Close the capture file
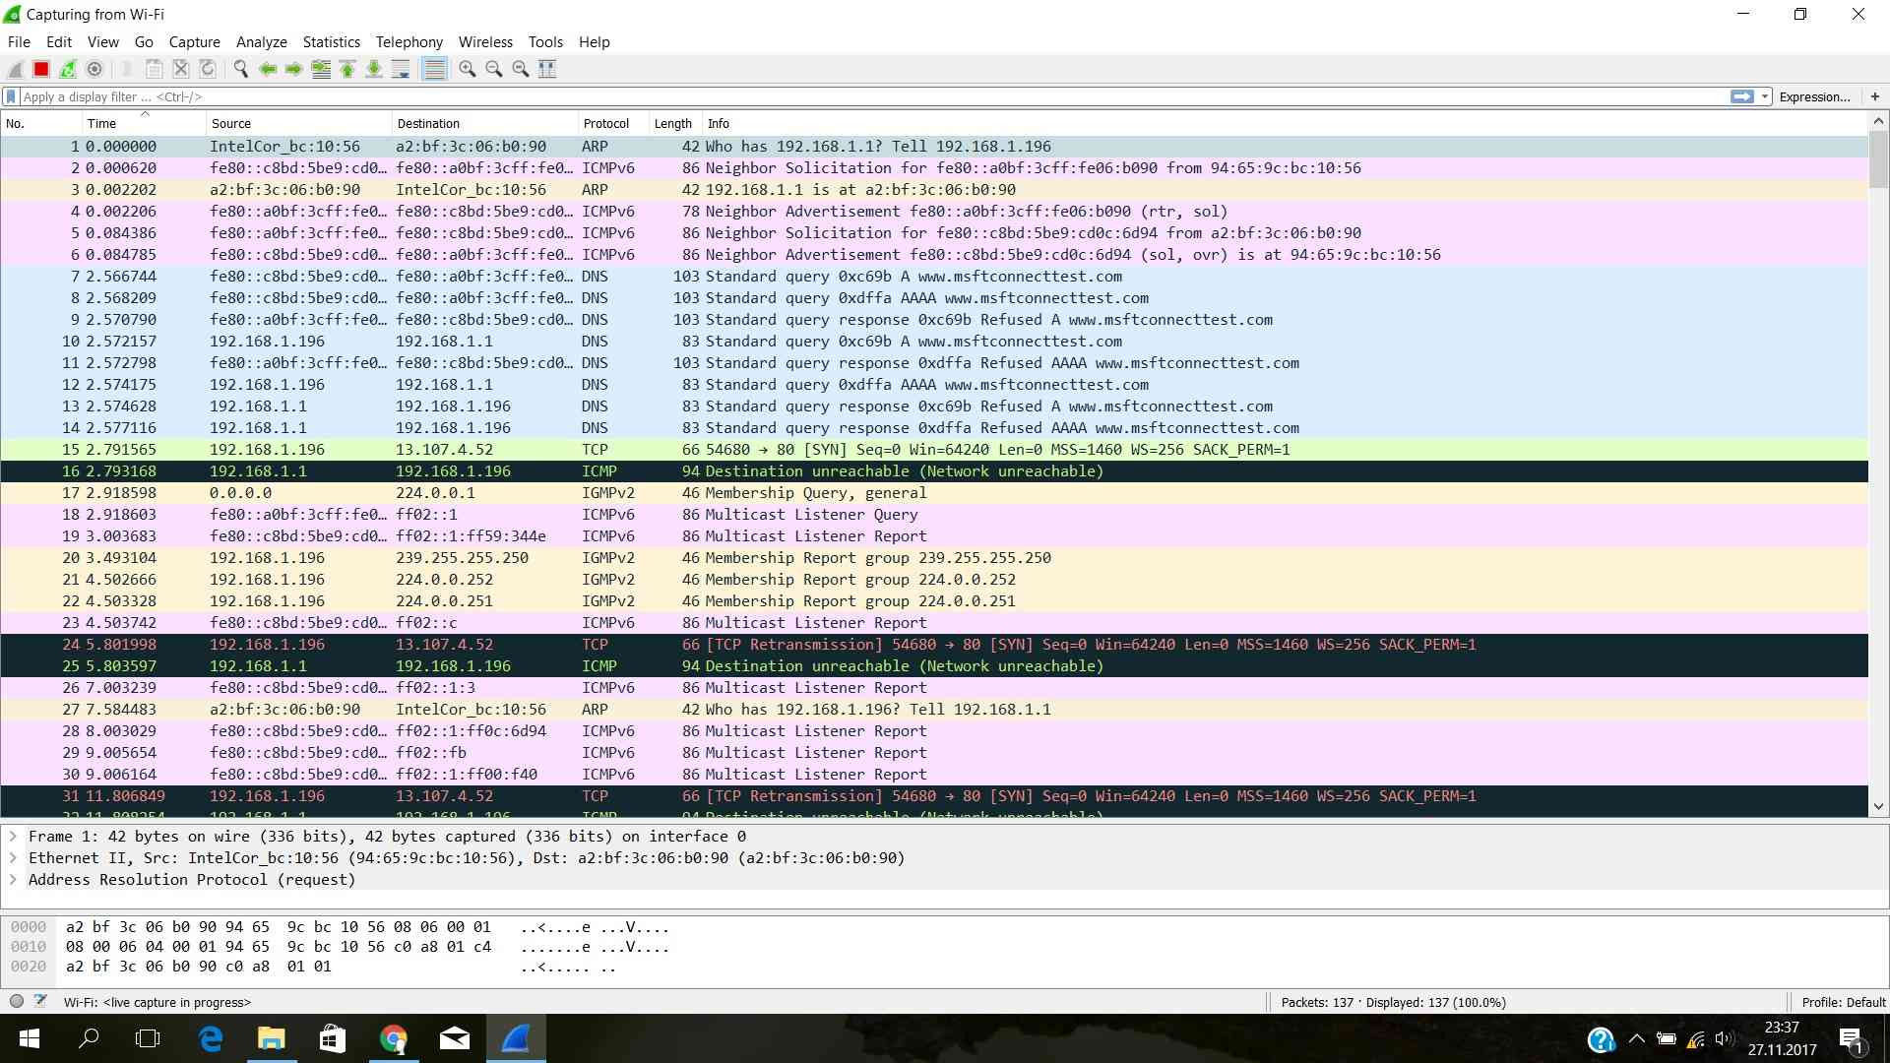This screenshot has height=1063, width=1890. 181,69
